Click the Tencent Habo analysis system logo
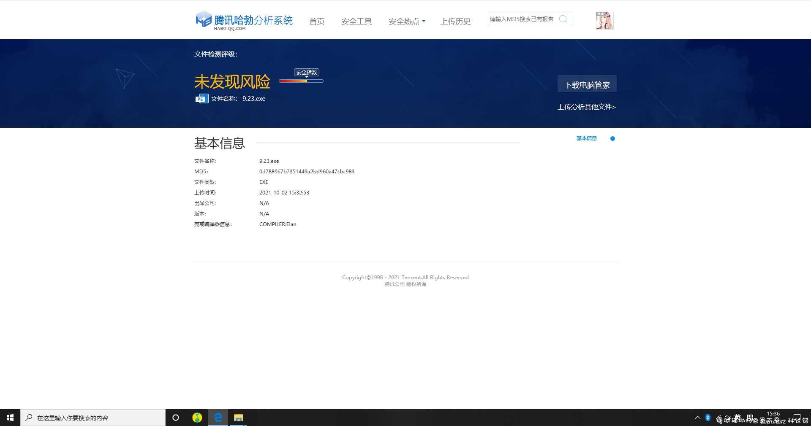Viewport: 811px width, 426px height. point(244,21)
